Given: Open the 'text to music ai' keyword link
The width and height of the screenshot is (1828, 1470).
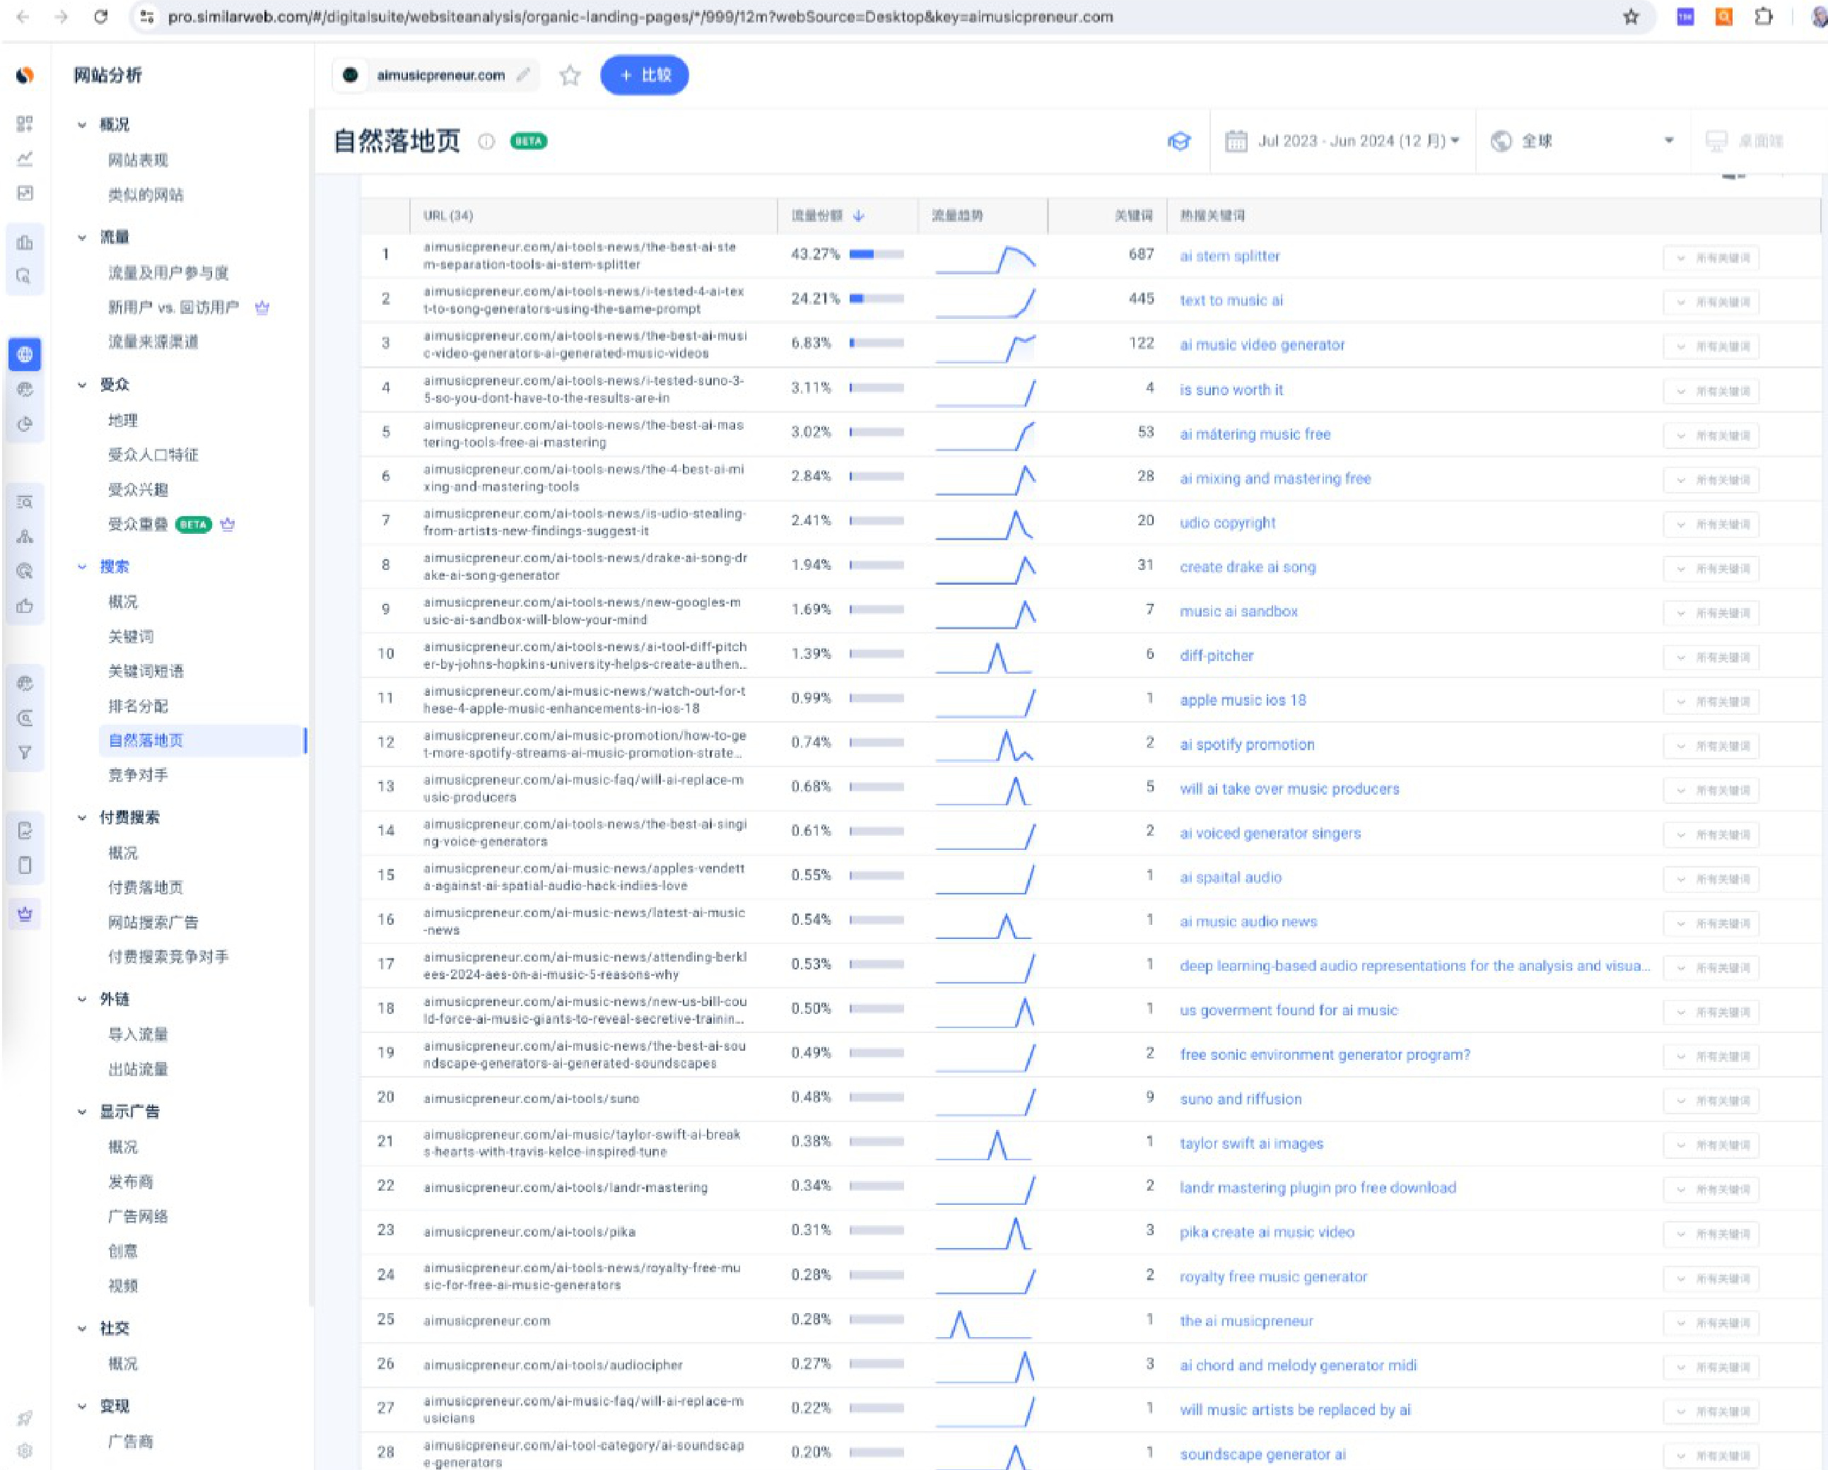Looking at the screenshot, I should [1230, 301].
